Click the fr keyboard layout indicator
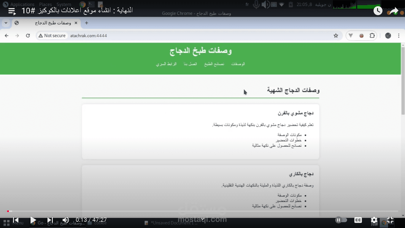 [x=247, y=4]
